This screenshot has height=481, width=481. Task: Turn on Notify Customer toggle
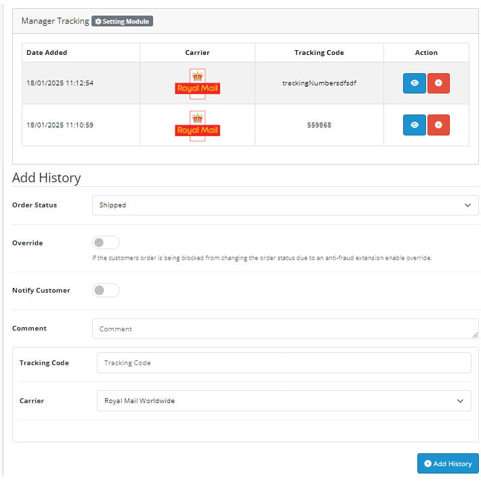pos(106,290)
